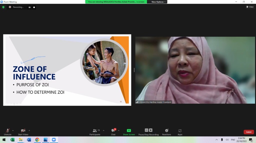Open the Chat panel

[x=113, y=132]
